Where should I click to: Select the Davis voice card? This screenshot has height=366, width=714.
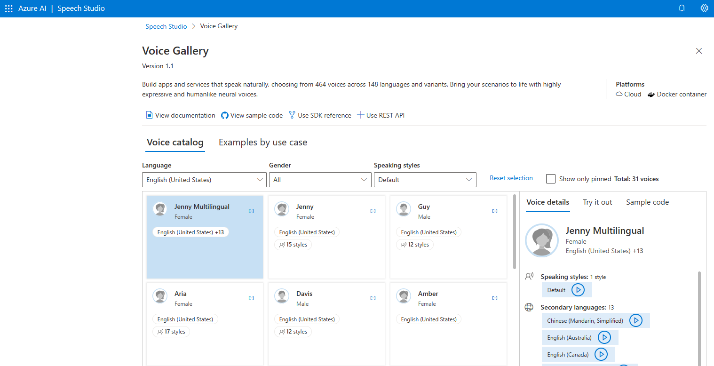[326, 324]
